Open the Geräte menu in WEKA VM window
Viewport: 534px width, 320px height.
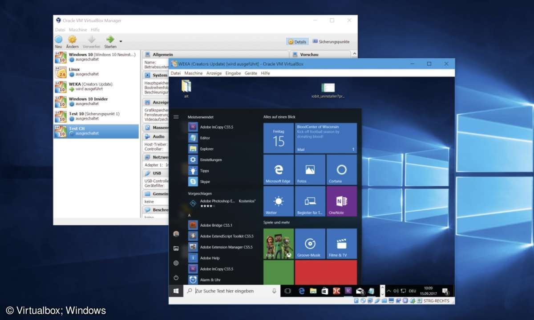coord(251,73)
